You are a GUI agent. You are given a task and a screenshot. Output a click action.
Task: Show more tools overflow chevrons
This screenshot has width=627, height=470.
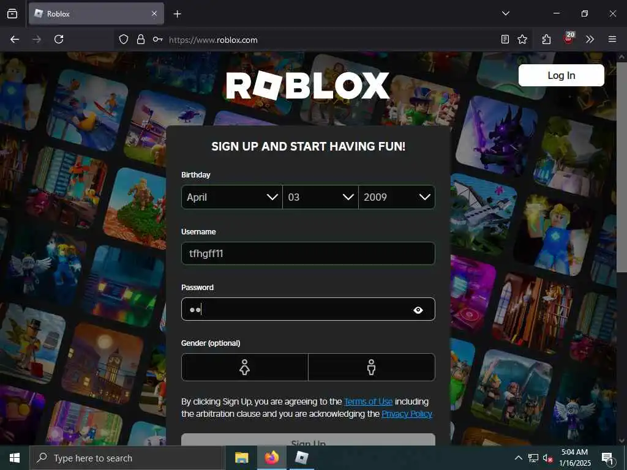click(590, 39)
